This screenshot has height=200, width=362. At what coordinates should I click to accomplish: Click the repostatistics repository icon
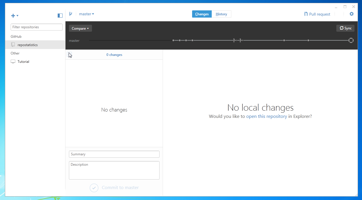(13, 45)
